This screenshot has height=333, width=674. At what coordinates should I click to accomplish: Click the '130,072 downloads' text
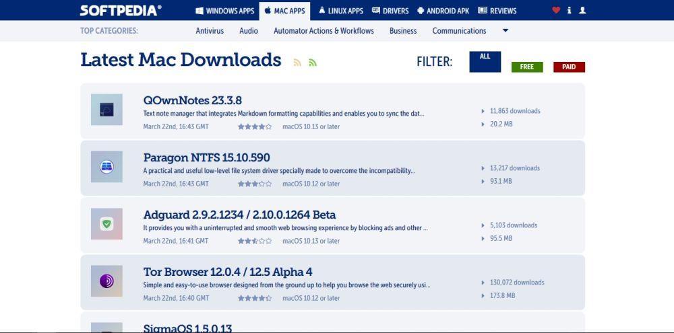click(x=517, y=283)
